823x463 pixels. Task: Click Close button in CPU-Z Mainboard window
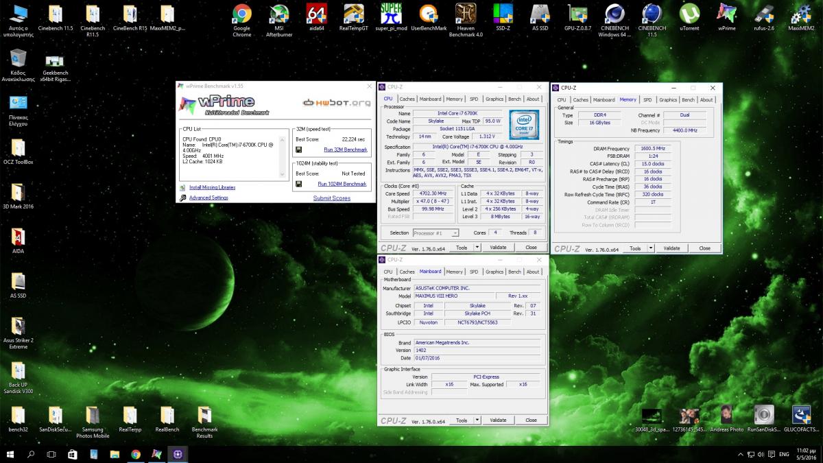531,420
